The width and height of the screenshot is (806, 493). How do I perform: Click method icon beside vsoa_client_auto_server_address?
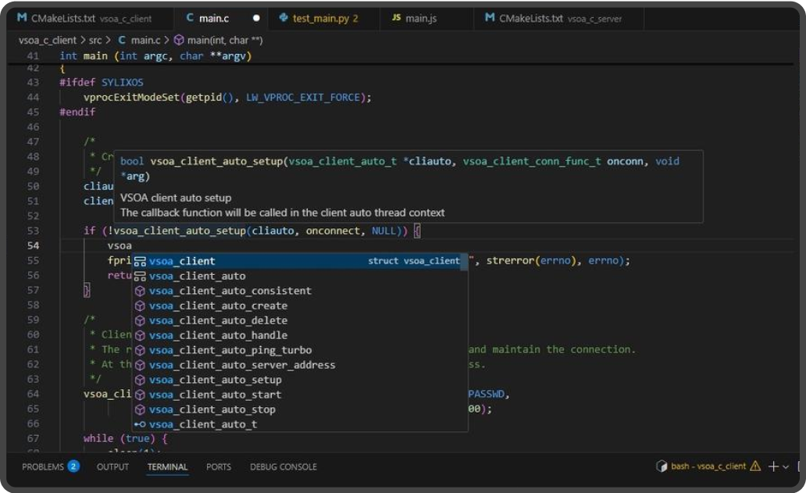click(x=140, y=365)
